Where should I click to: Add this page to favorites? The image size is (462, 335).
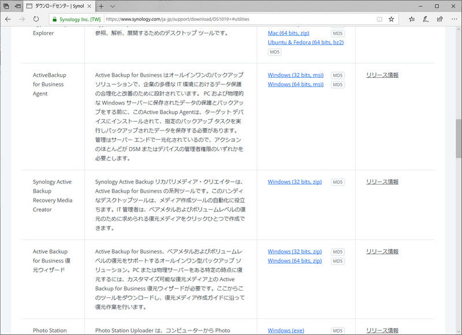tap(392, 19)
